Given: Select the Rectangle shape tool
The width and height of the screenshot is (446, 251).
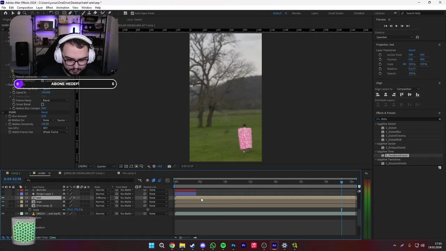Looking at the screenshot, I should pyautogui.click(x=64, y=13).
